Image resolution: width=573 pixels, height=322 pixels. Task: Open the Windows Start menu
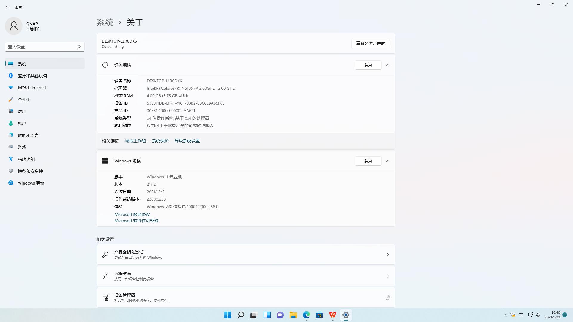(x=227, y=315)
